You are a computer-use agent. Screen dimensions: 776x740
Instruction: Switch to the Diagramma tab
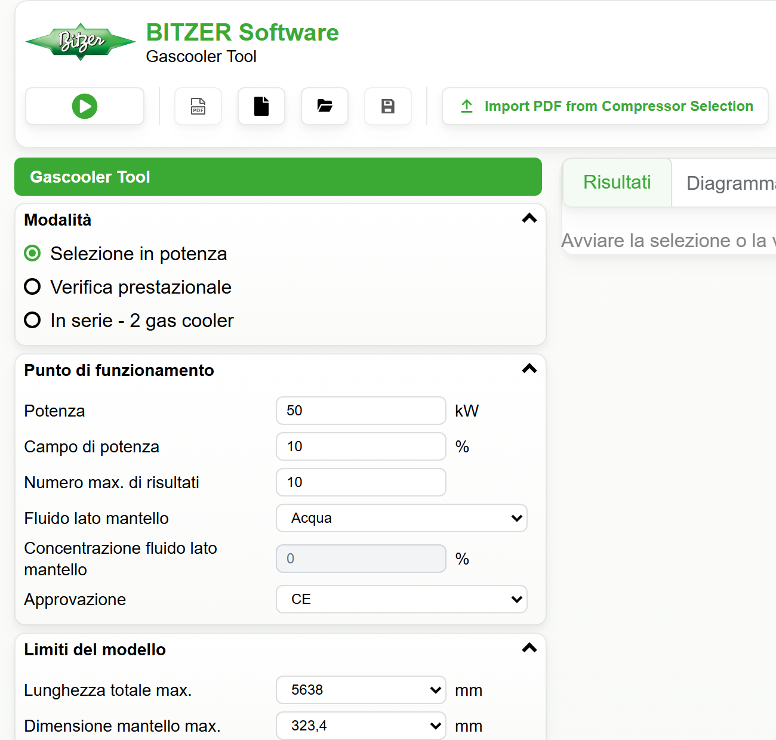[x=724, y=183]
